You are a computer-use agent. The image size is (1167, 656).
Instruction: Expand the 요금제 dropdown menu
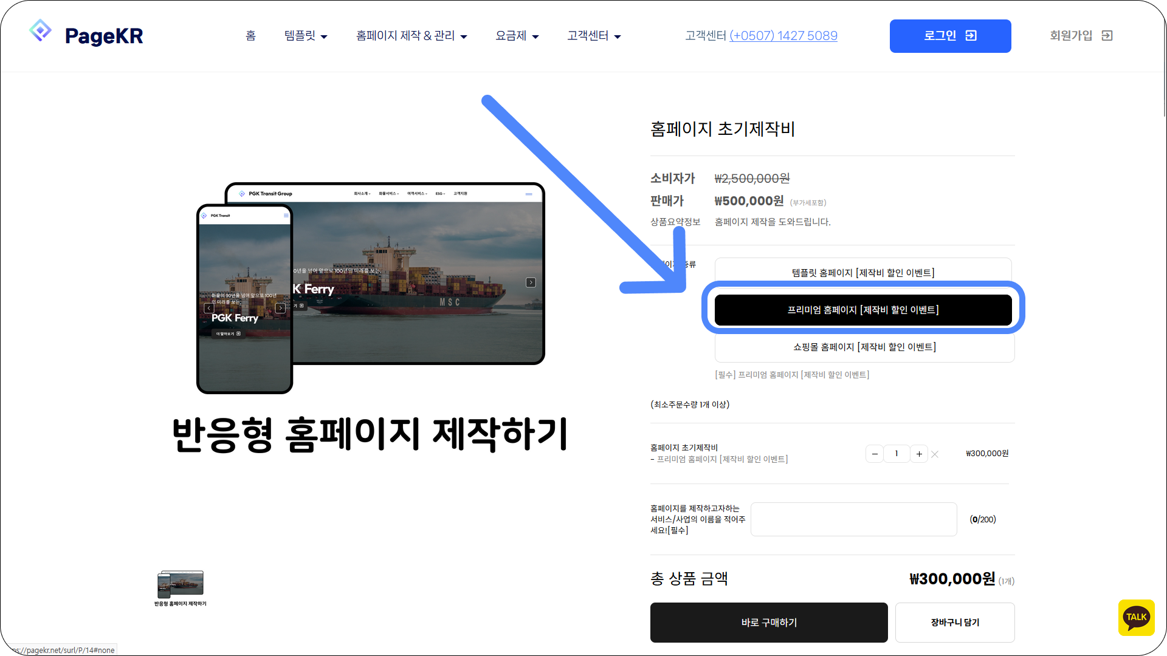click(517, 36)
